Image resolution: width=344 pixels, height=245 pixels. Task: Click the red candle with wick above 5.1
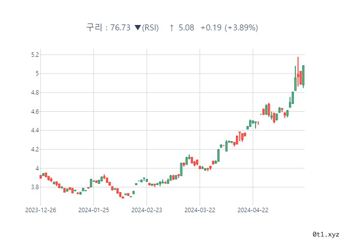coord(298,71)
